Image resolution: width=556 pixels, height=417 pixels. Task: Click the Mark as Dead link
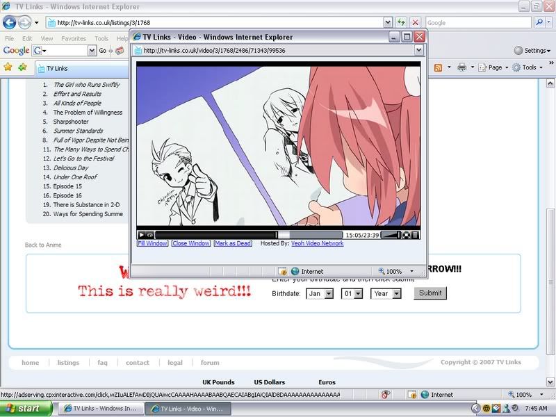coord(233,243)
